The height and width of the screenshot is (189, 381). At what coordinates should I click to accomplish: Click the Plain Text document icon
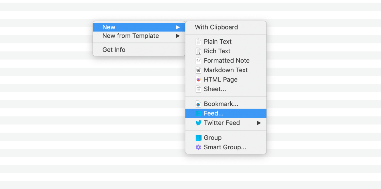[x=198, y=42]
